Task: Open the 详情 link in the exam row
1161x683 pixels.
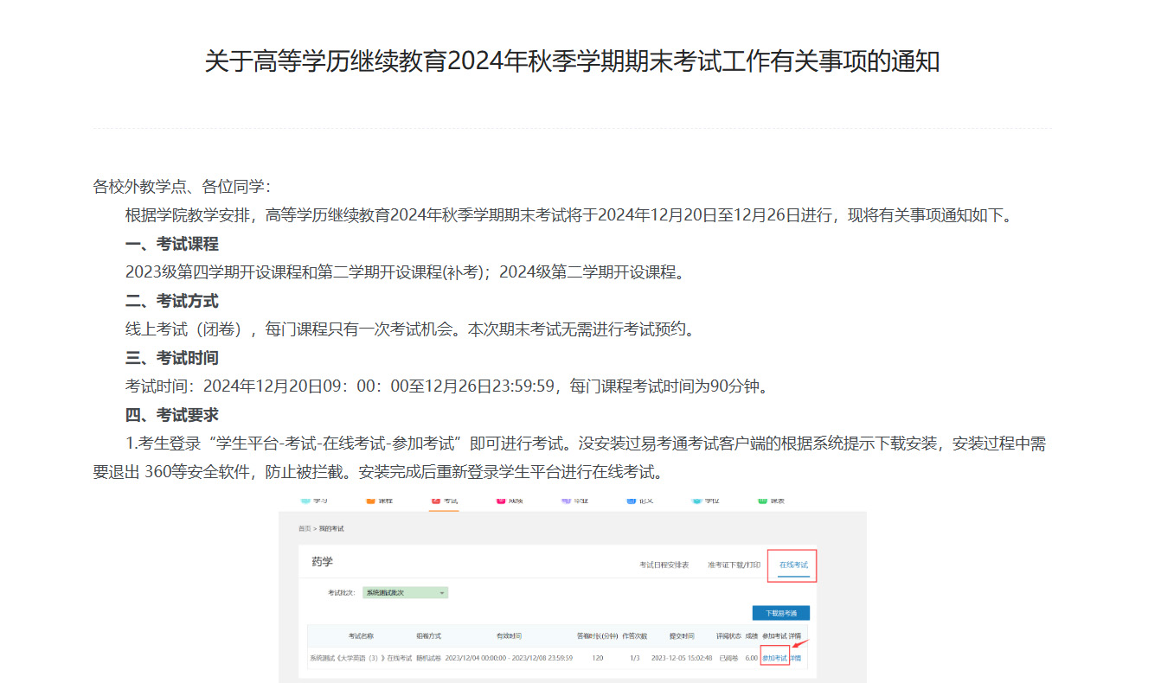Action: [x=795, y=658]
